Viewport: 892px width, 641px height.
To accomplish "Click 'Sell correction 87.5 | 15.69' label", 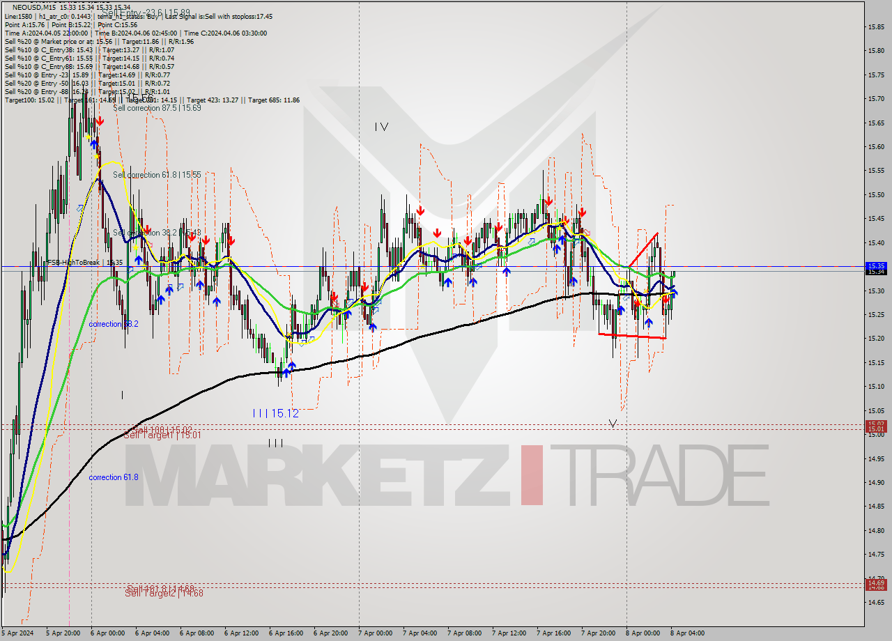I will [x=157, y=108].
